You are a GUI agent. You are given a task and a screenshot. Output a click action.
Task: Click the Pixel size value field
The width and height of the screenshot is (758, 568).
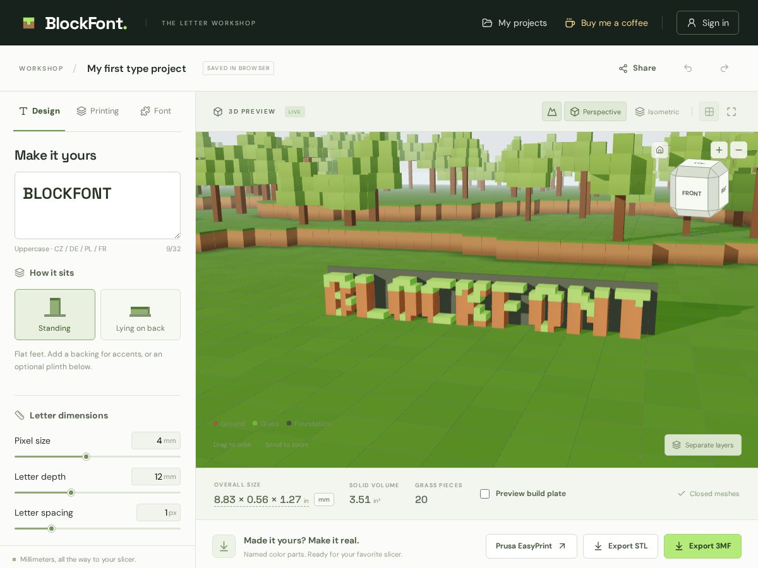[x=155, y=441]
